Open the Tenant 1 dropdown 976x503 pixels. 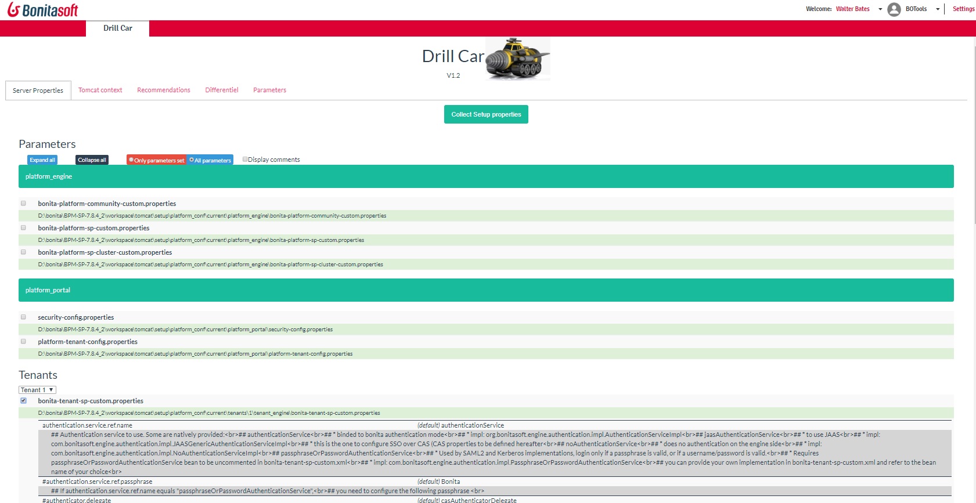[37, 390]
